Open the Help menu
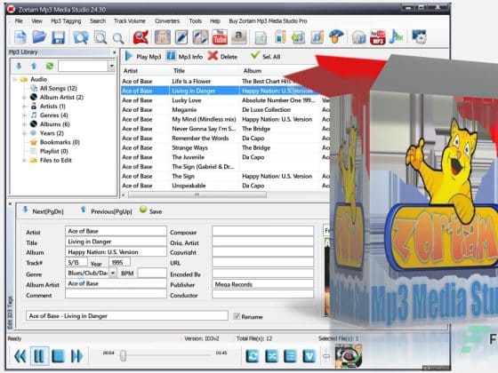This screenshot has height=373, width=498. (x=215, y=21)
